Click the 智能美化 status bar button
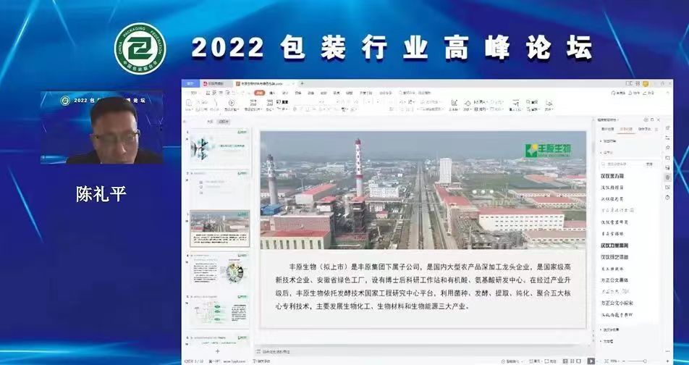Image resolution: width=689 pixels, height=365 pixels. (x=511, y=361)
